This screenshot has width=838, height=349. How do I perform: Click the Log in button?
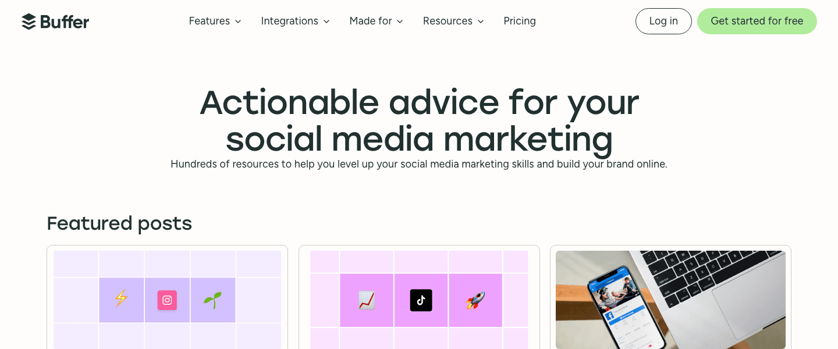(663, 21)
